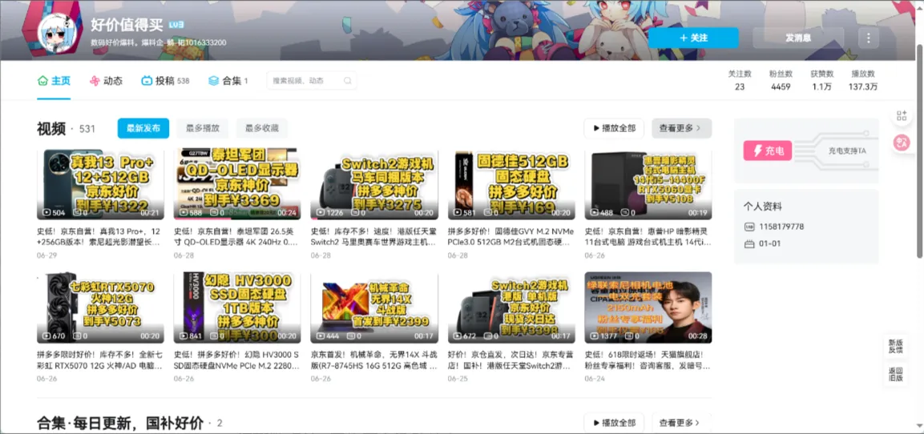Screen dimensions: 924x434
Task: Click comment icon on Switch2 马车 thumbnail
Action: click(x=350, y=212)
